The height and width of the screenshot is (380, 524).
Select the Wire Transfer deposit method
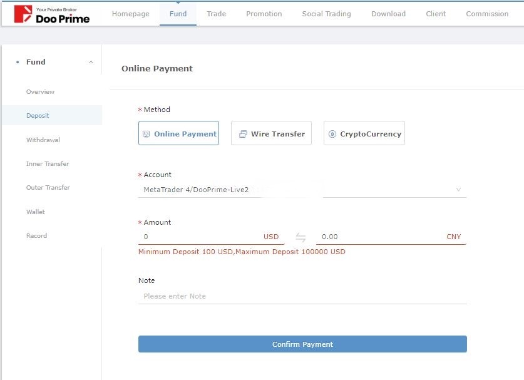pyautogui.click(x=271, y=133)
